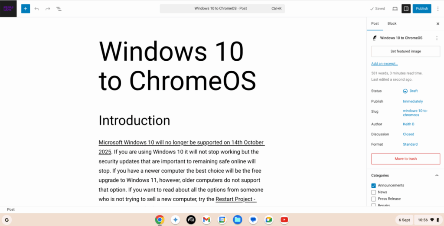This screenshot has width=444, height=226.
Task: Check the News category
Action: pos(373,192)
